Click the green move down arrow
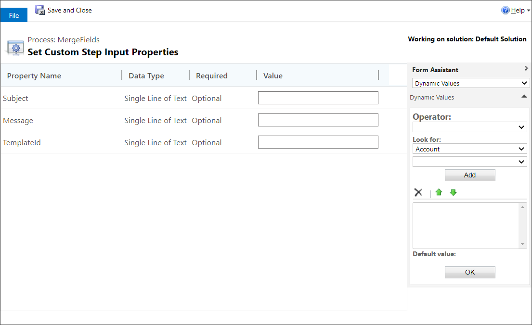 [453, 192]
